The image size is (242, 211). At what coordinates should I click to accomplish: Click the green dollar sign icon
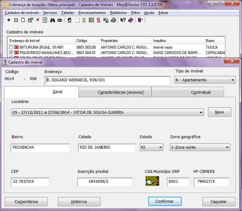[x=84, y=20]
